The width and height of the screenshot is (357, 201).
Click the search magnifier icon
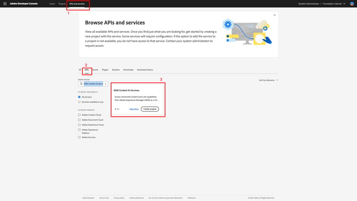coord(81,84)
